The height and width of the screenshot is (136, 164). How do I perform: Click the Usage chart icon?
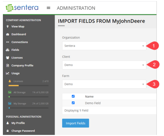(8, 73)
